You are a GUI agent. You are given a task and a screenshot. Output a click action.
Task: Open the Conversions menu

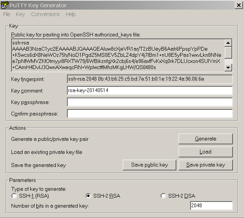(x=46, y=14)
